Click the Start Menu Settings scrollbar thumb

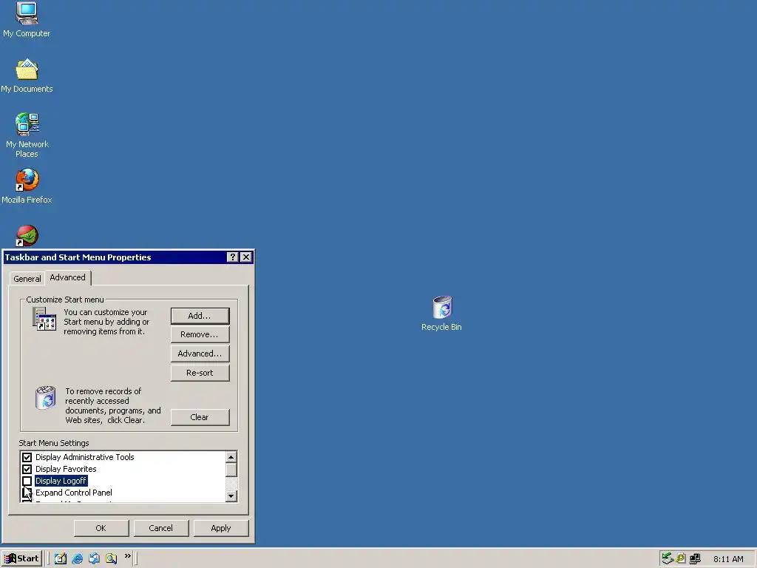click(231, 470)
